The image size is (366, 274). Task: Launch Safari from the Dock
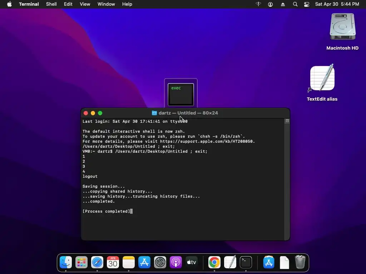(97, 262)
